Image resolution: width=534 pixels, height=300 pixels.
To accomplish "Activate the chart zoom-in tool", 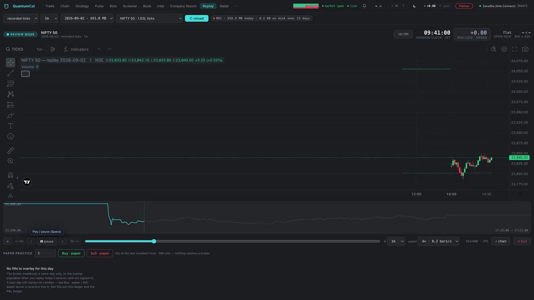I will coord(10,161).
